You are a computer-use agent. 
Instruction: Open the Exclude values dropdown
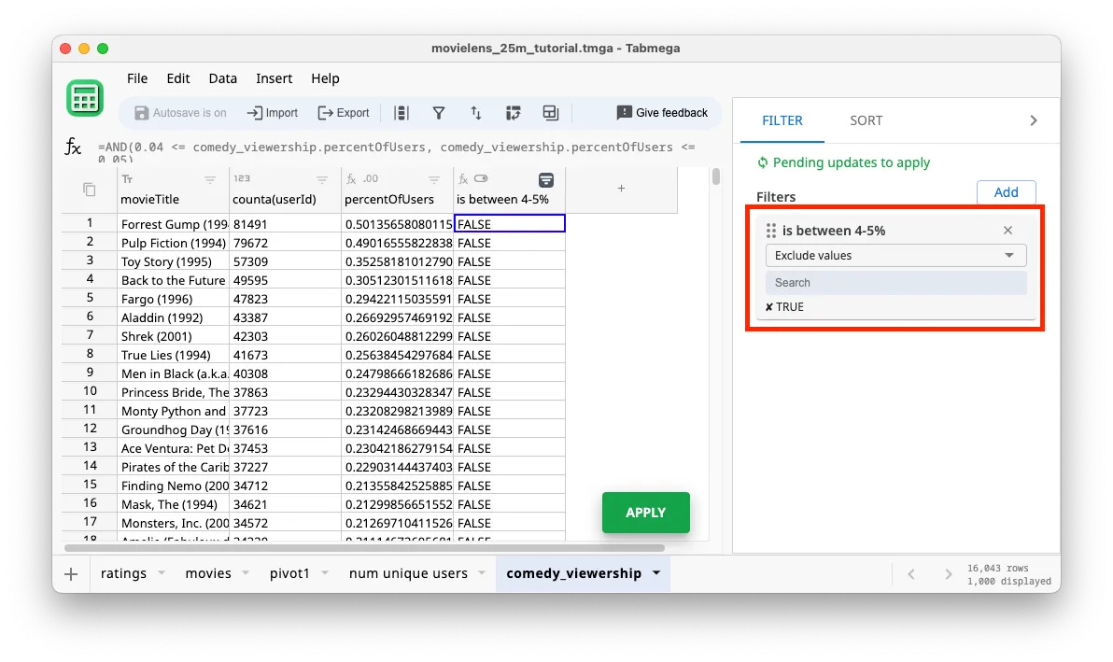point(895,255)
